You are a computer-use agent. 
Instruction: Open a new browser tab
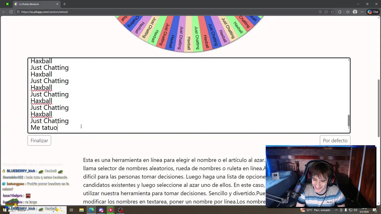64,4
